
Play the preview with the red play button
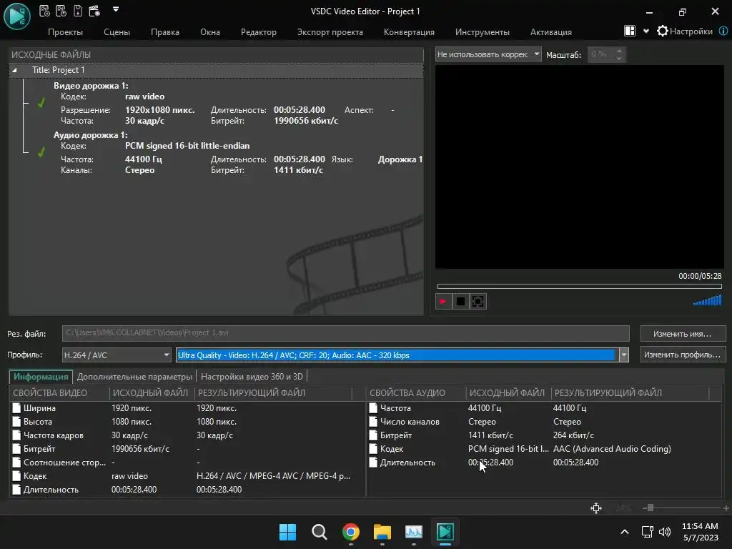tap(443, 301)
